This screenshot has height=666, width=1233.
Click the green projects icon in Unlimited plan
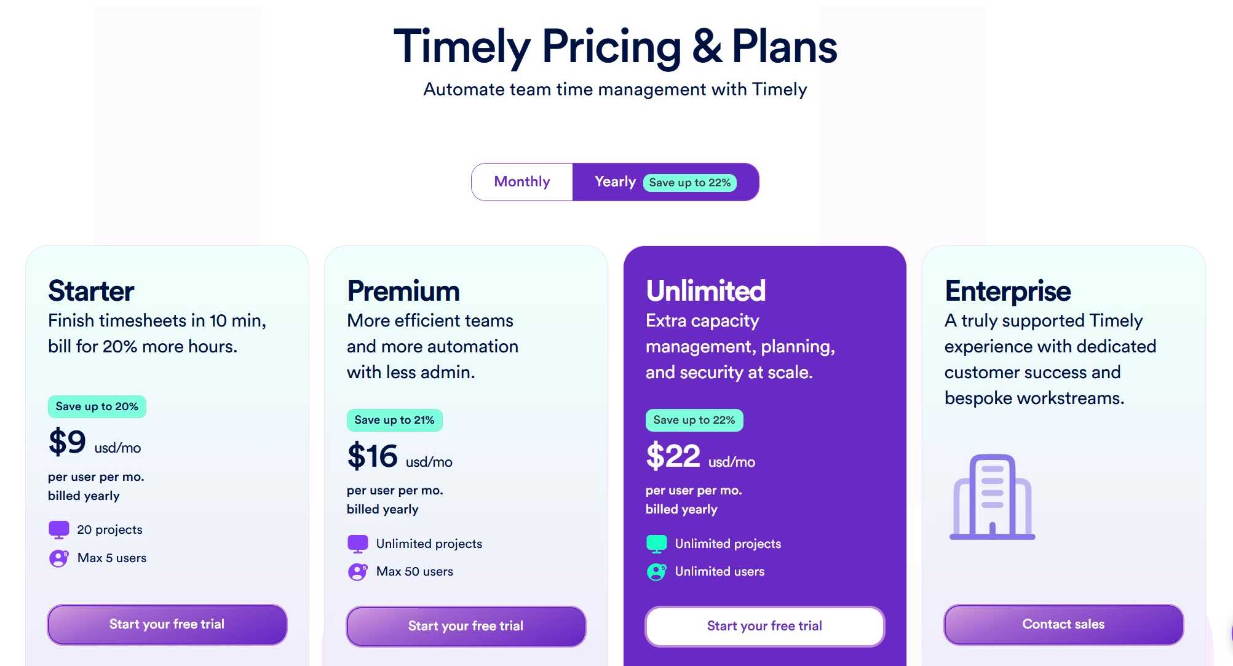(x=656, y=543)
